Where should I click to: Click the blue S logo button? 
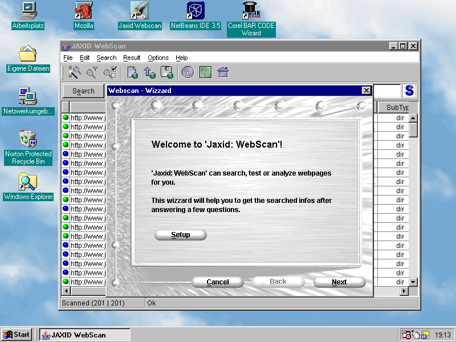pyautogui.click(x=409, y=91)
